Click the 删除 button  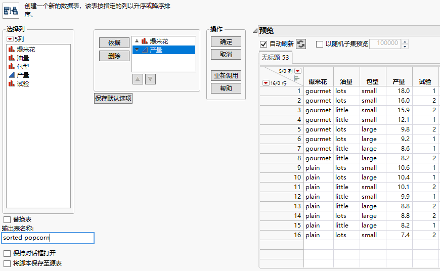click(x=114, y=56)
